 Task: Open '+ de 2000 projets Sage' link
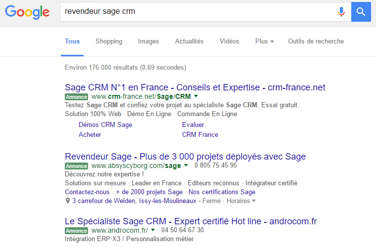149,192
